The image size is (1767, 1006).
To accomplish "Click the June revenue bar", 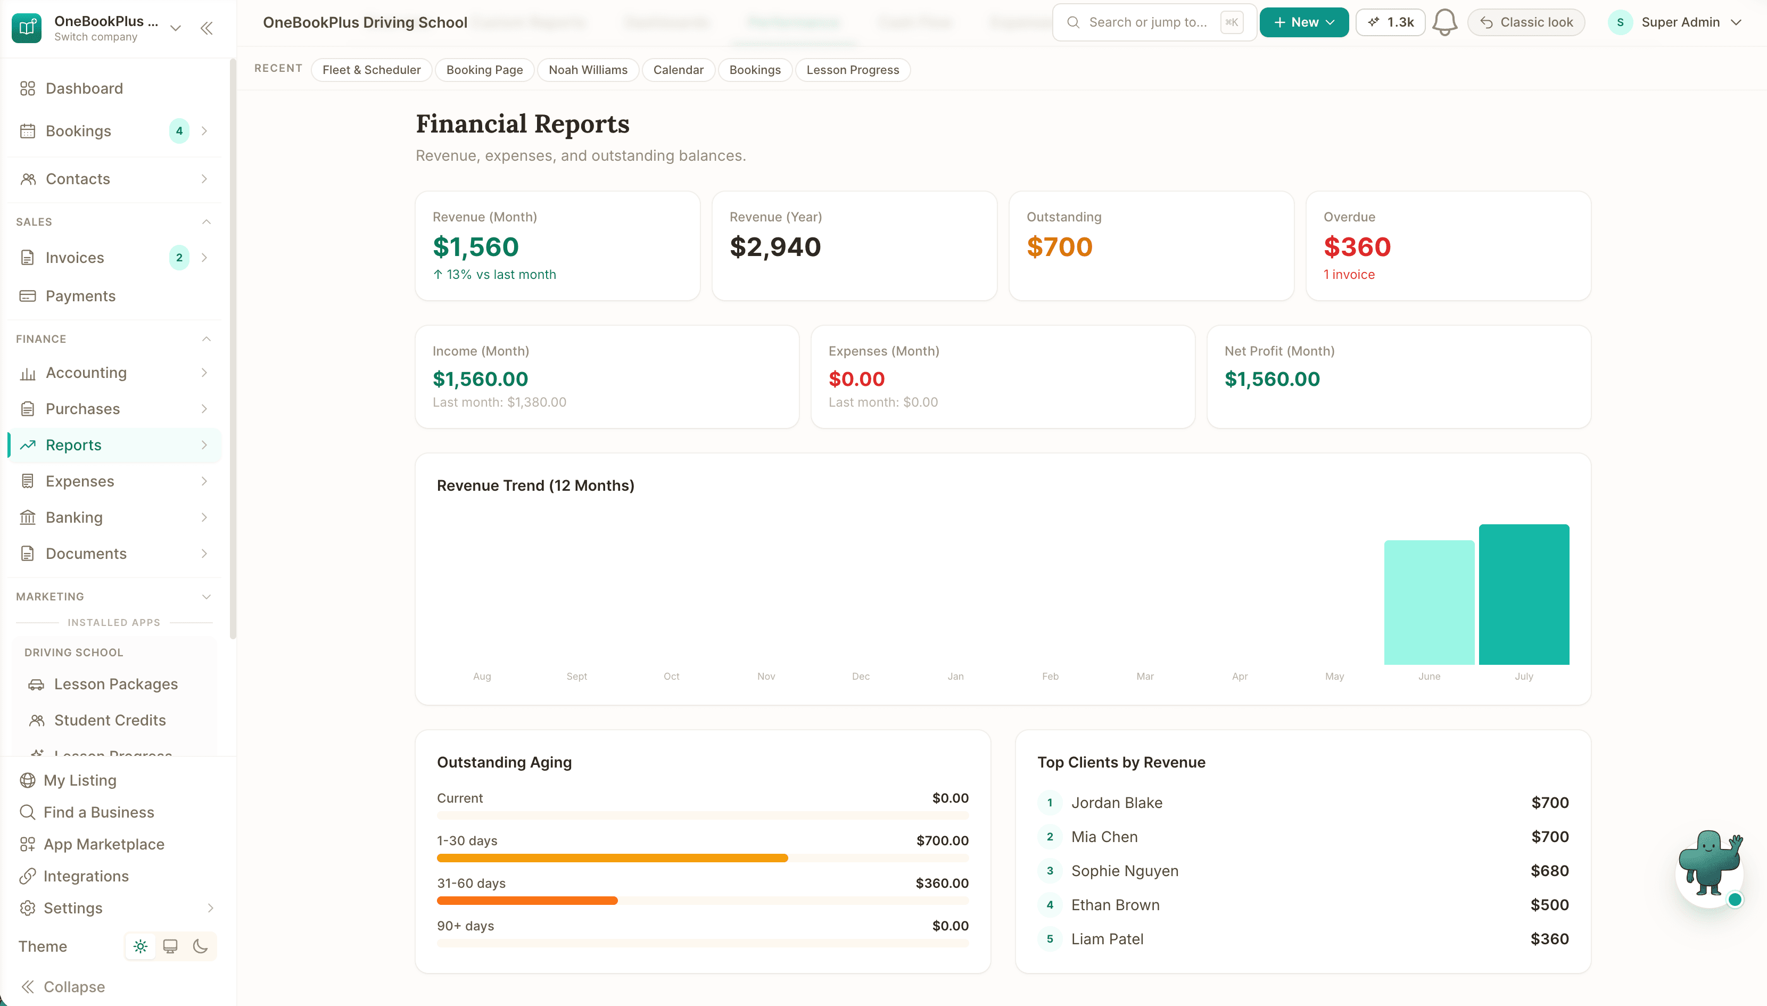I will [1429, 603].
